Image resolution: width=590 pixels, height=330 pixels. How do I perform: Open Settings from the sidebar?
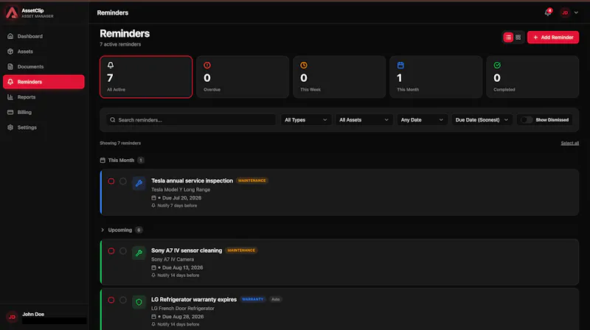tap(44, 127)
